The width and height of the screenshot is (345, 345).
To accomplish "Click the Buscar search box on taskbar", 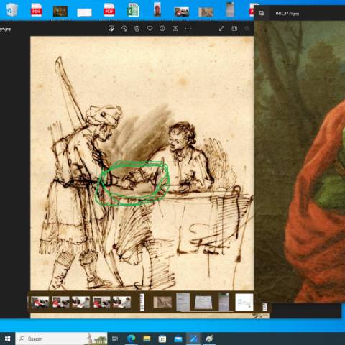I will [61, 339].
